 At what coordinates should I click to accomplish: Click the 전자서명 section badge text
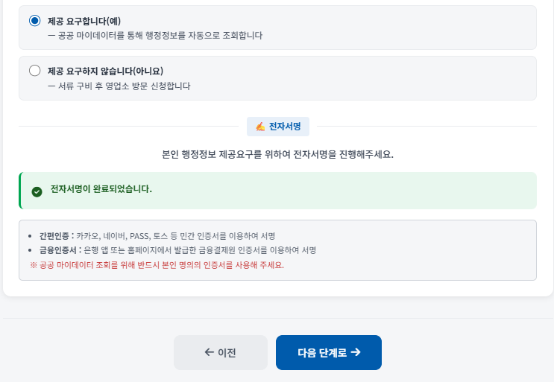[285, 127]
